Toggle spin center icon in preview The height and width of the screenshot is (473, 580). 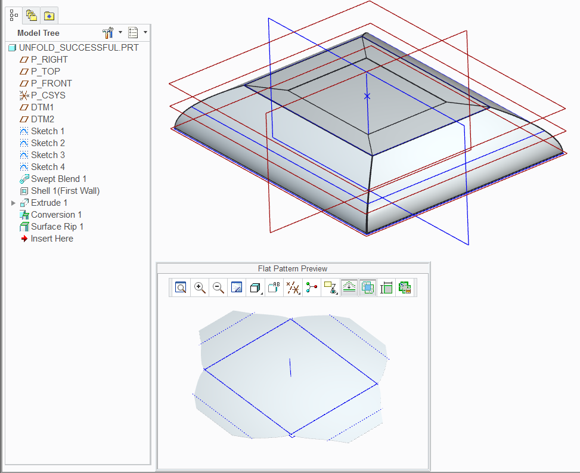(311, 287)
